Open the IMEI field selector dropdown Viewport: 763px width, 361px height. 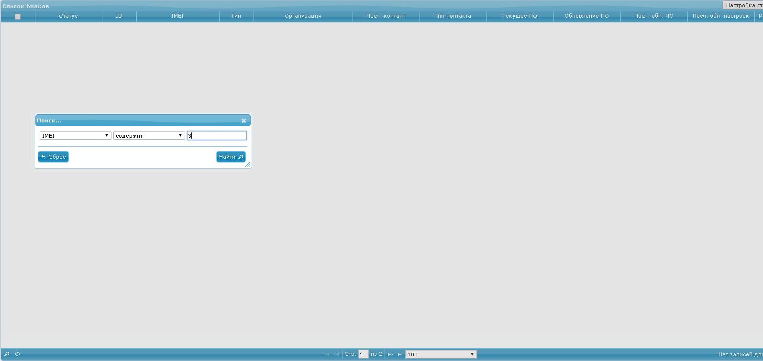coord(75,136)
